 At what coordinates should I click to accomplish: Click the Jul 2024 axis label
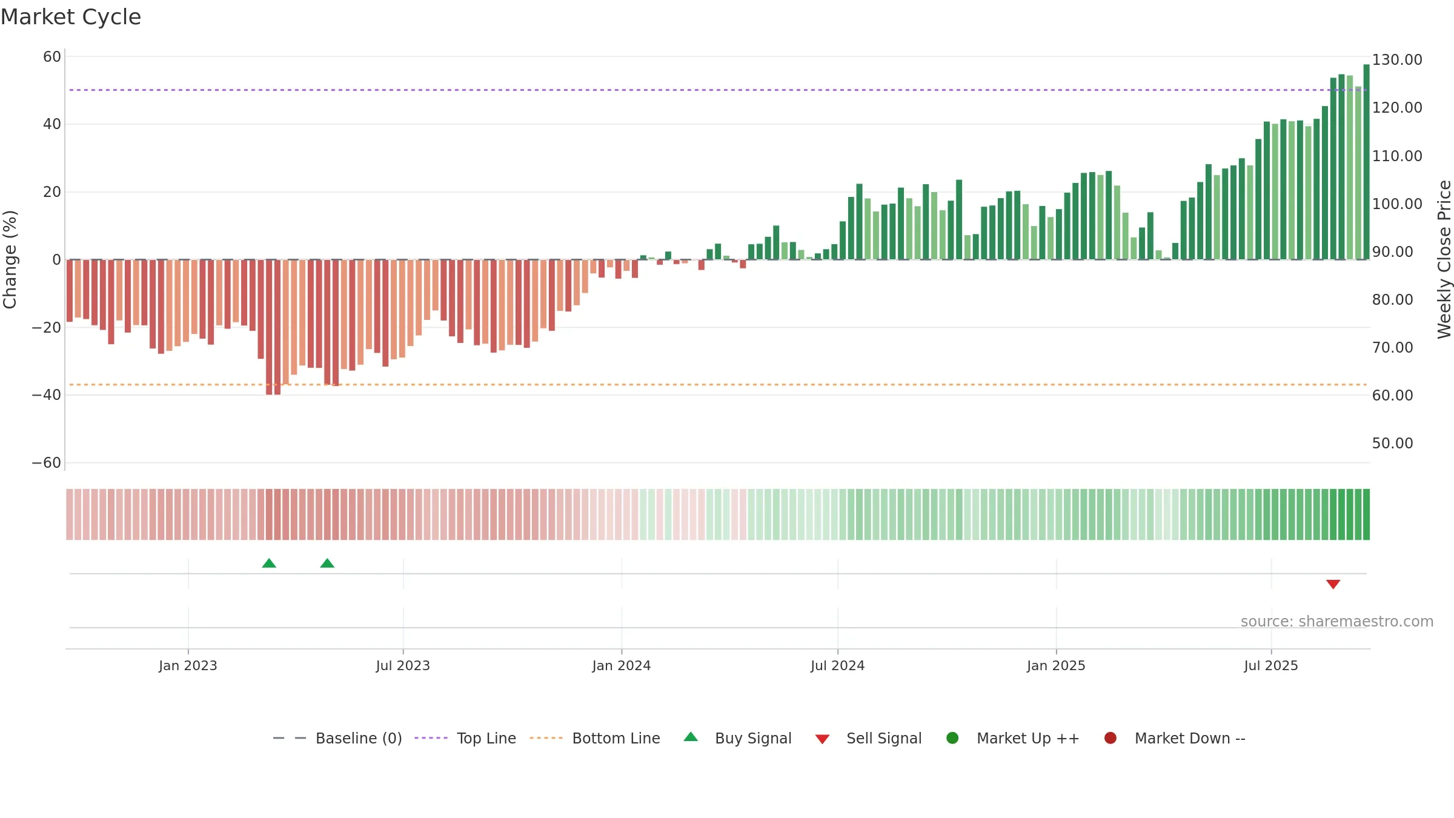click(838, 666)
